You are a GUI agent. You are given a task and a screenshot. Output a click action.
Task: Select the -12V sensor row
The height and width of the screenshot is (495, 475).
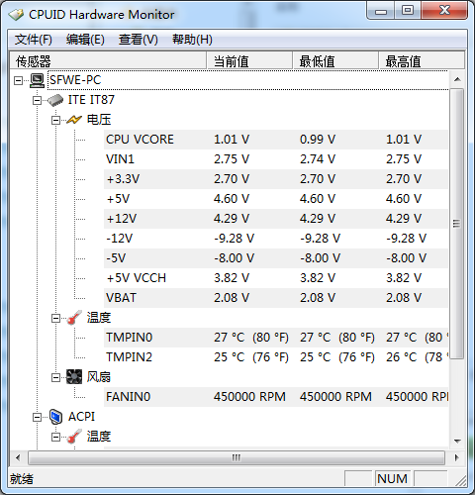click(x=276, y=239)
